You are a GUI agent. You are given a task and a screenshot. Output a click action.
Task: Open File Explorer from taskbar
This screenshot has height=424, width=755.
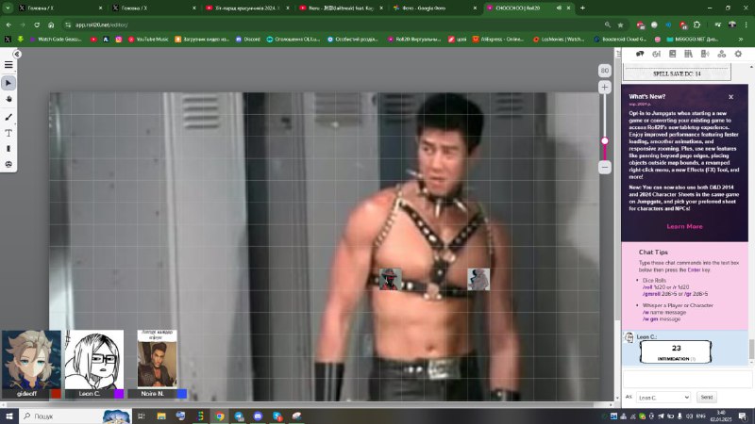click(x=161, y=416)
